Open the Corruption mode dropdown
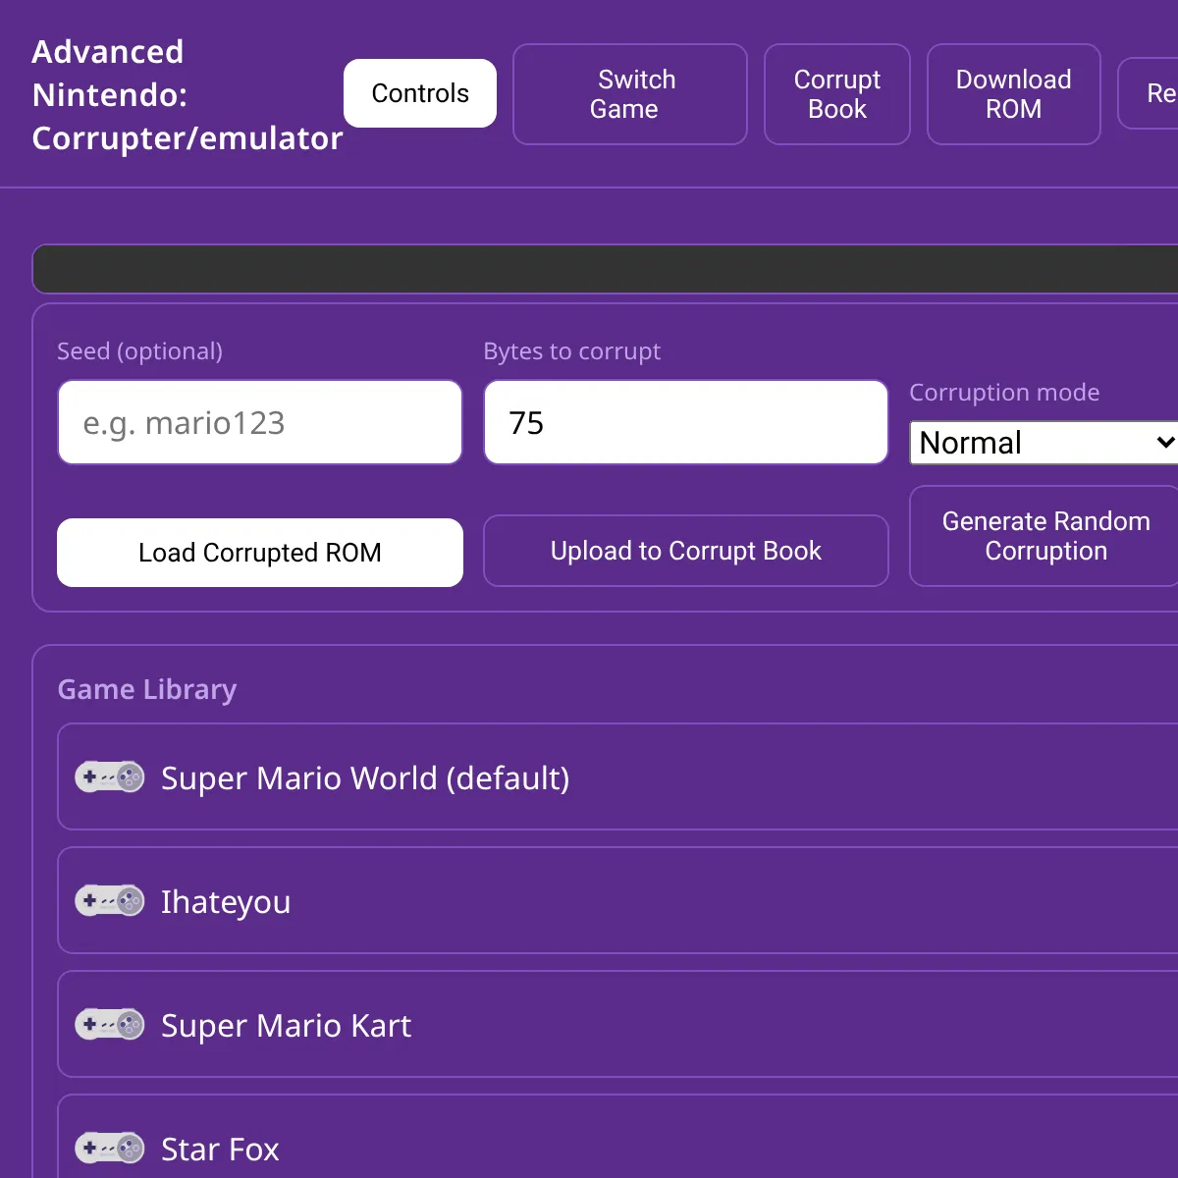 1044,443
